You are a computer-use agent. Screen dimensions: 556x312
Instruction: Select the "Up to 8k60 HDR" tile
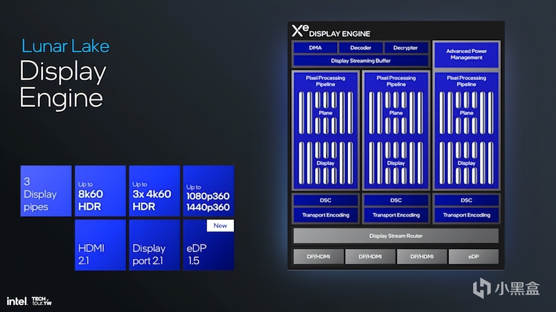pyautogui.click(x=100, y=191)
